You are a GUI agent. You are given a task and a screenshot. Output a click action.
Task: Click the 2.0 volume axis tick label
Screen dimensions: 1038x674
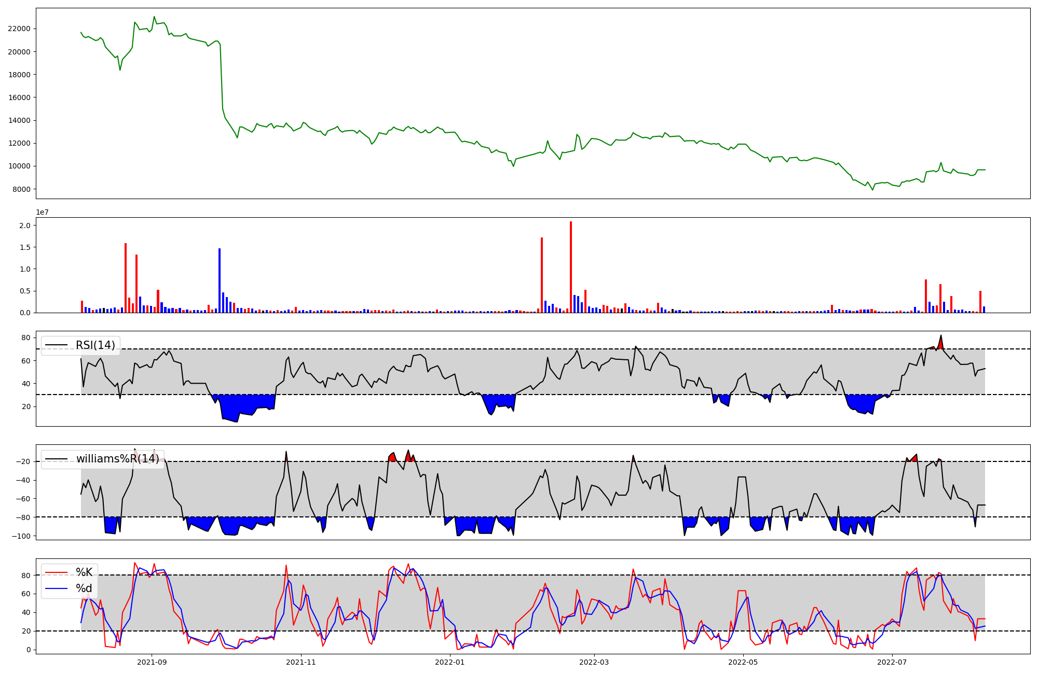tap(25, 226)
